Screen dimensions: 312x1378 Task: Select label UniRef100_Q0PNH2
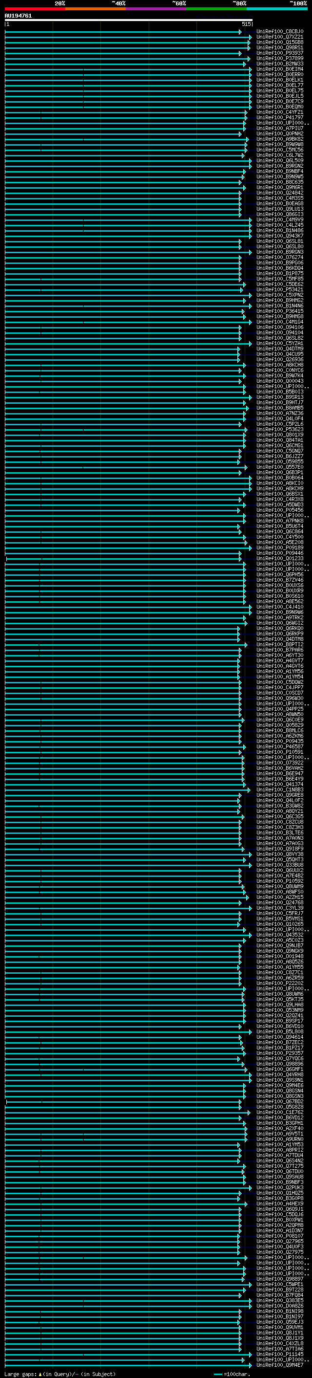[x=280, y=134]
